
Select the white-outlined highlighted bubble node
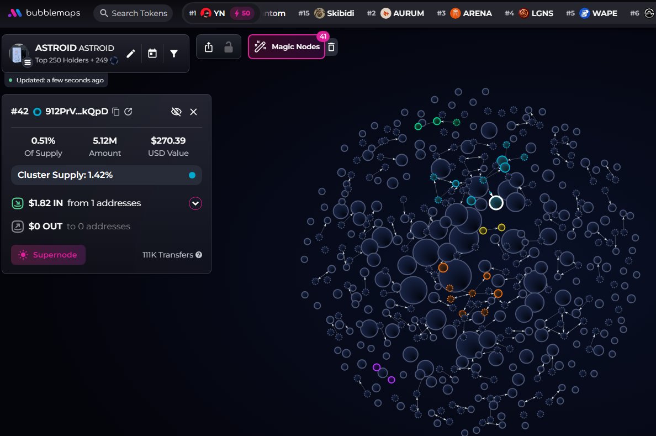point(496,203)
